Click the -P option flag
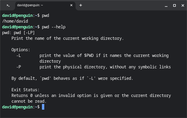This screenshot has width=187, height=118. pyautogui.click(x=18, y=67)
